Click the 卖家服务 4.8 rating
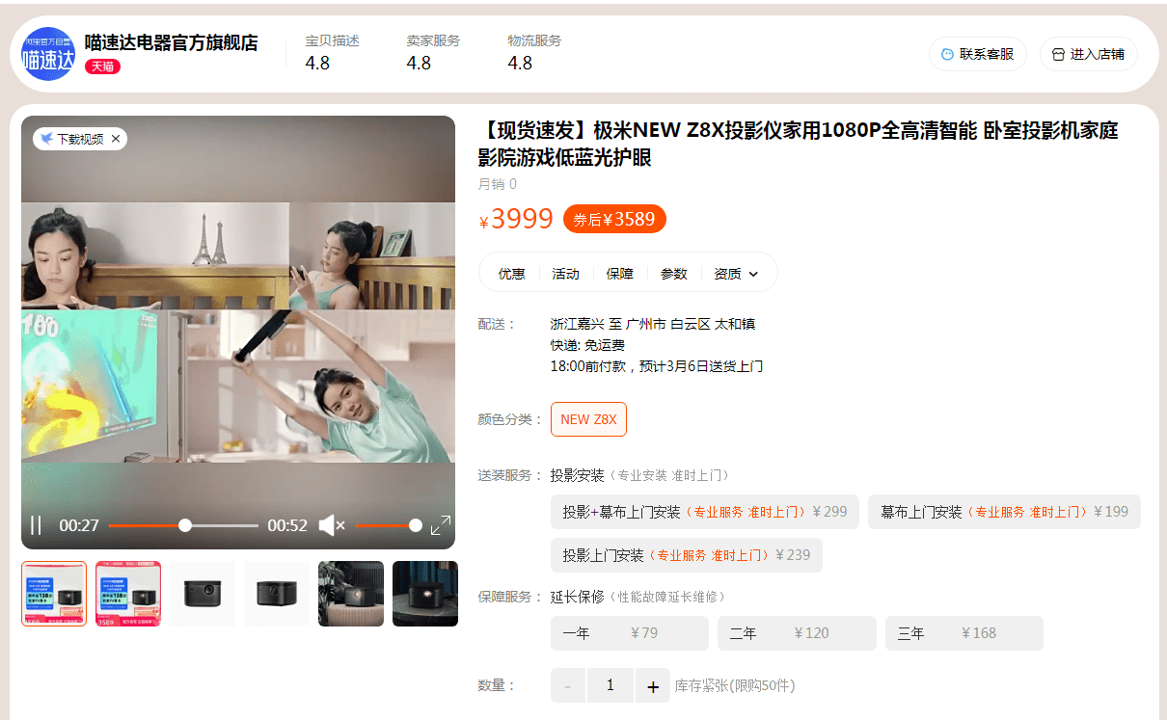The width and height of the screenshot is (1167, 720). 433,52
